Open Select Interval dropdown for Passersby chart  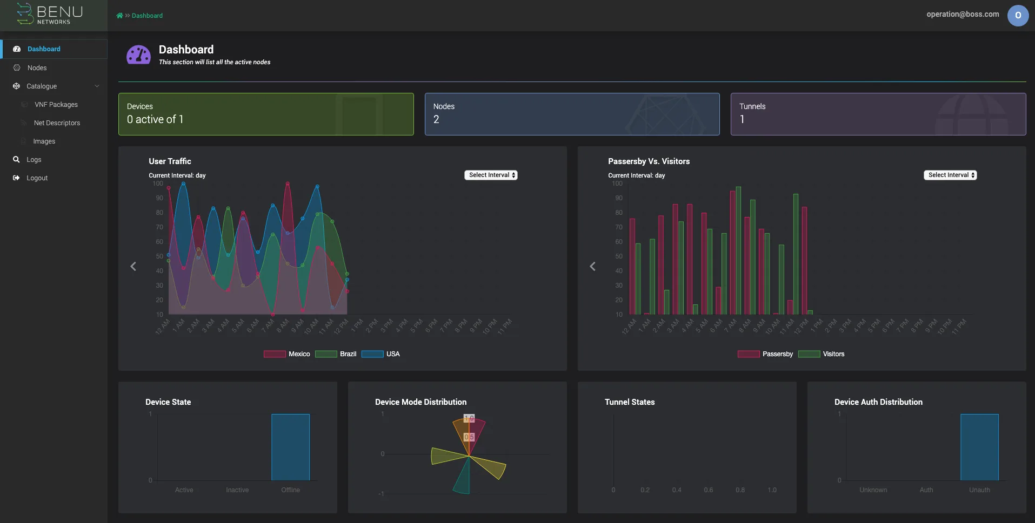click(950, 175)
